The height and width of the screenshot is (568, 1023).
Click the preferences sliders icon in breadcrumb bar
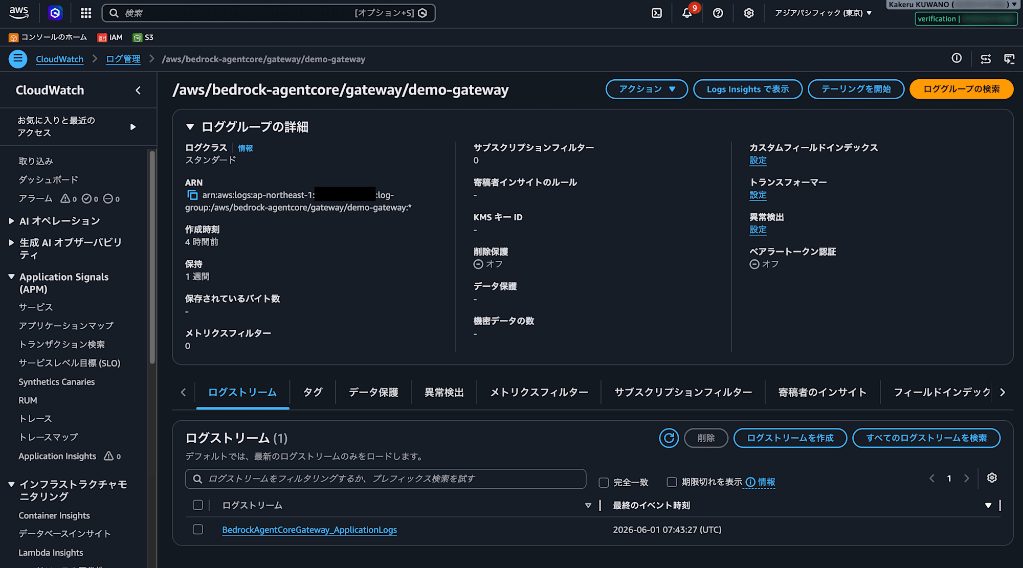tap(986, 59)
